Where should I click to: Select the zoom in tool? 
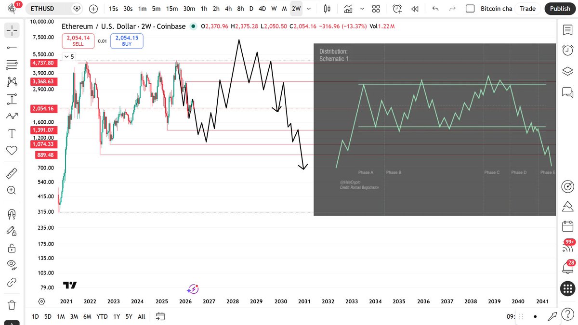pyautogui.click(x=12, y=190)
